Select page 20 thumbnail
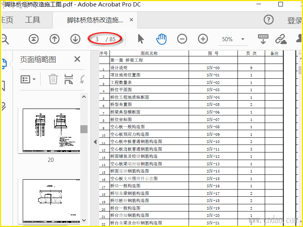Screen dimensions: 303x227 pos(49,130)
